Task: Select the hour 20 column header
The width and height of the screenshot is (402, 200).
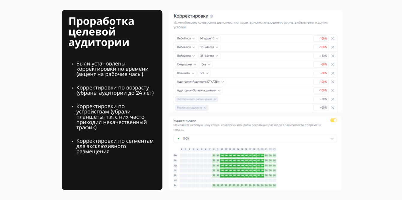Action: [x=262, y=149]
